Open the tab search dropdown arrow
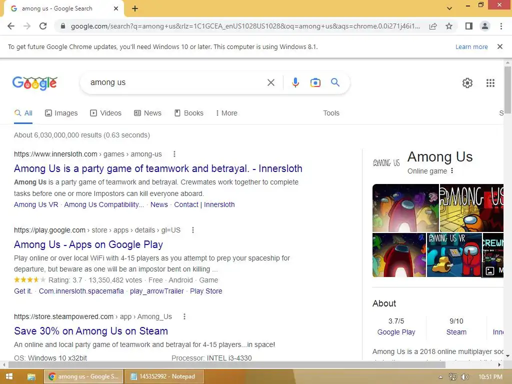Image resolution: width=512 pixels, height=384 pixels. [449, 8]
